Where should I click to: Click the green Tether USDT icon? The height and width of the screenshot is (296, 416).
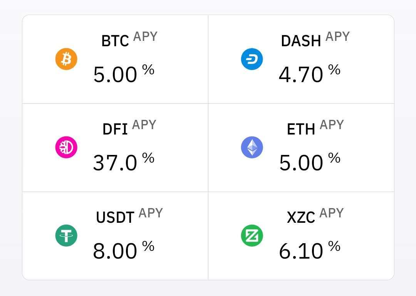pos(66,235)
